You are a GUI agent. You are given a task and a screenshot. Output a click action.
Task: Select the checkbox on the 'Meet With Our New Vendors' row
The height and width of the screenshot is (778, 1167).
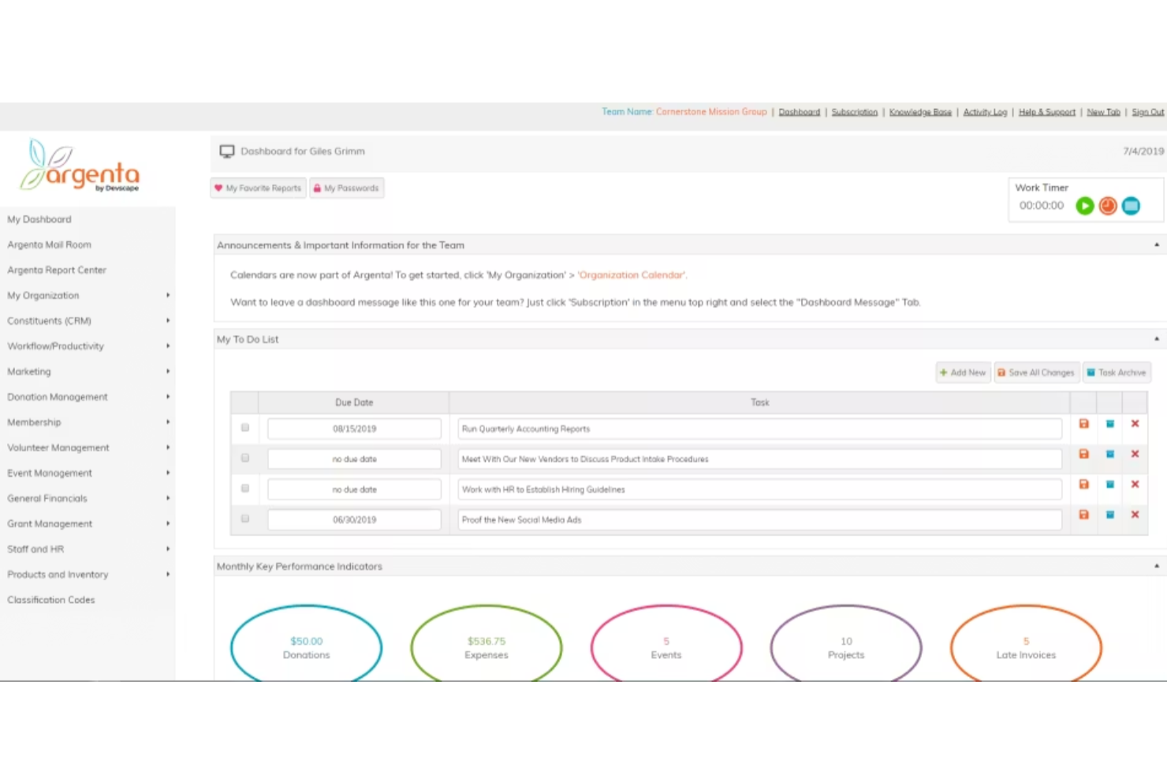point(244,457)
